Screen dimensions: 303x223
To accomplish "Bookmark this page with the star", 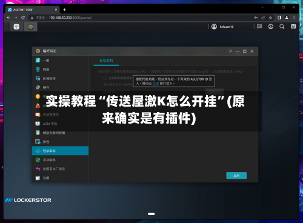I will coord(270,18).
